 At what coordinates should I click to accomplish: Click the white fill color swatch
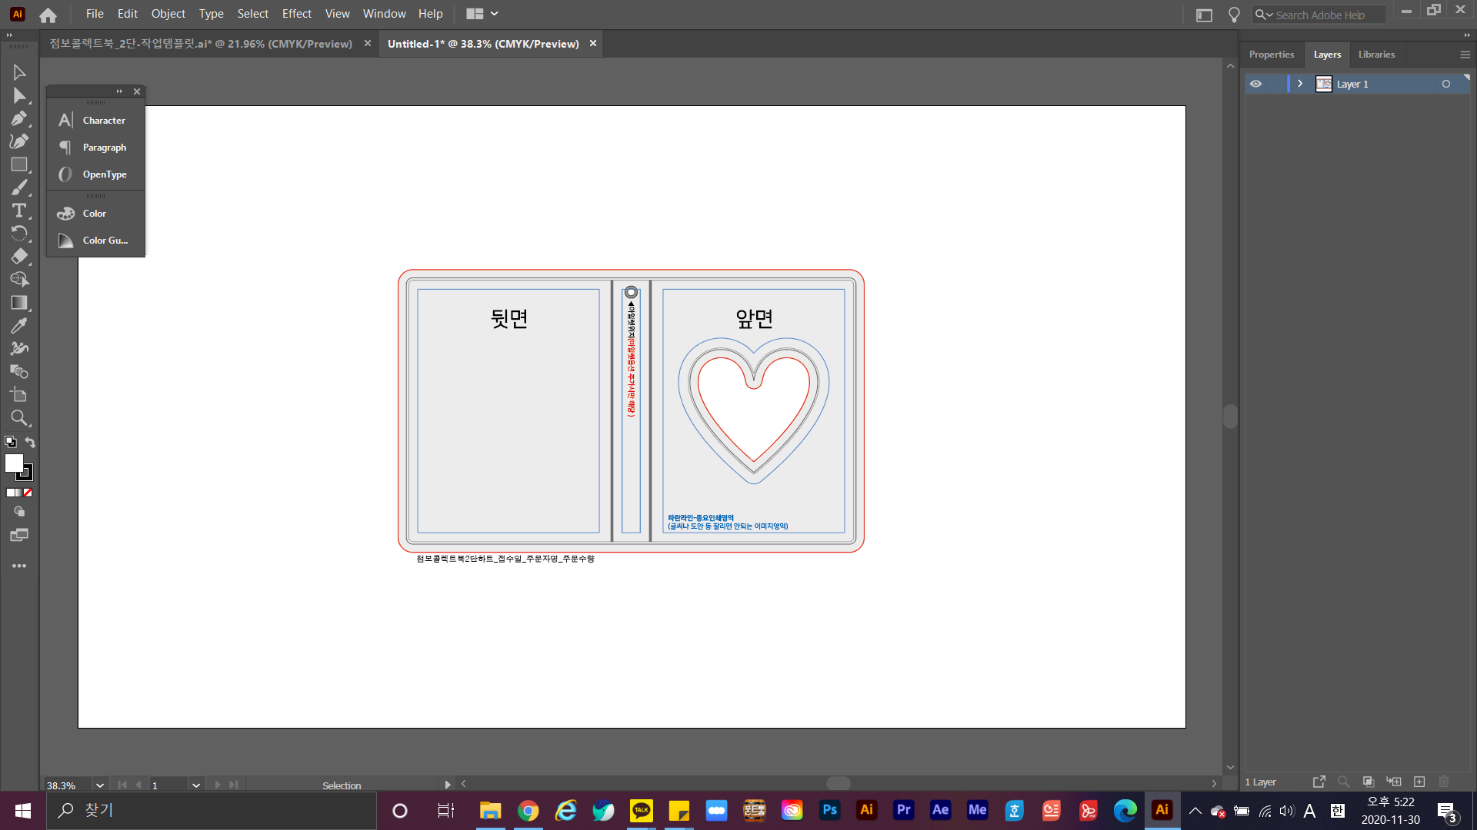point(13,463)
